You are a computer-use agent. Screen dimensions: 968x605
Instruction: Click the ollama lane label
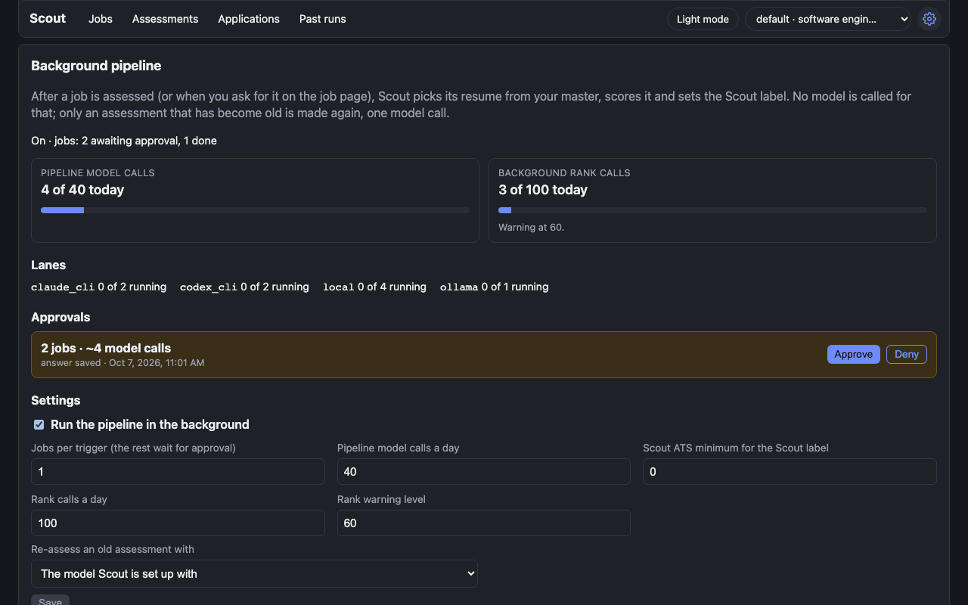point(459,287)
